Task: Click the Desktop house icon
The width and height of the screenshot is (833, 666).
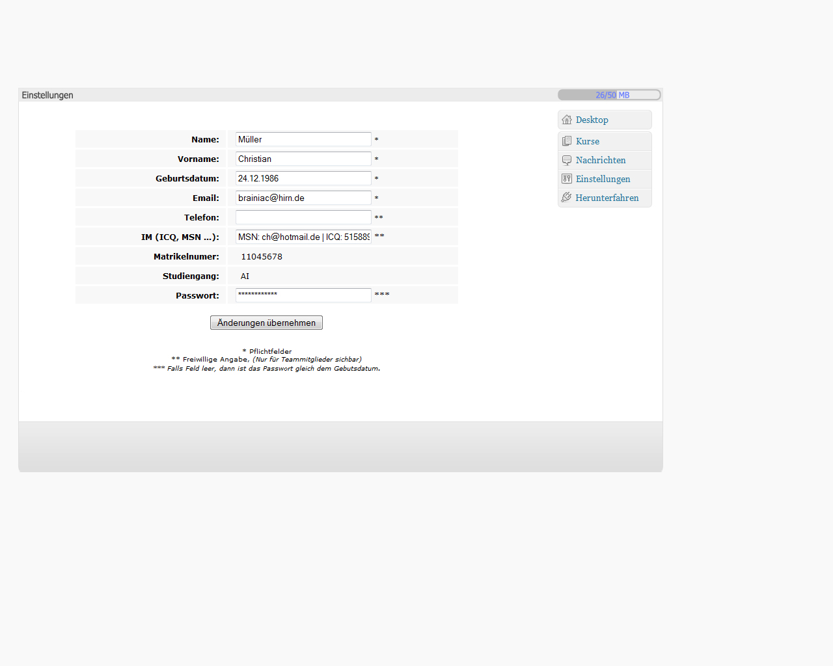Action: (567, 120)
